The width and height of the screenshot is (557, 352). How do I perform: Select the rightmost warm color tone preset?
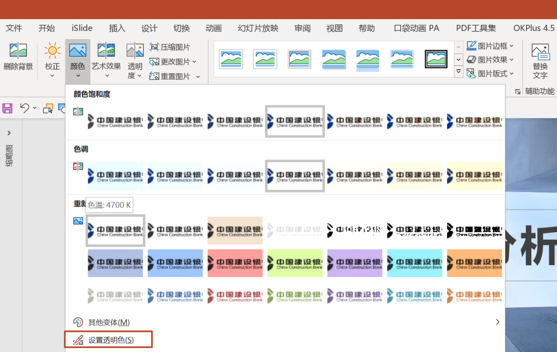coord(474,176)
